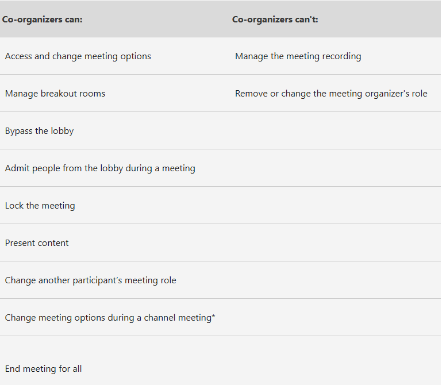This screenshot has width=442, height=385.
Task: Click empty can't-cell beside 'Present content'
Action: click(336, 242)
